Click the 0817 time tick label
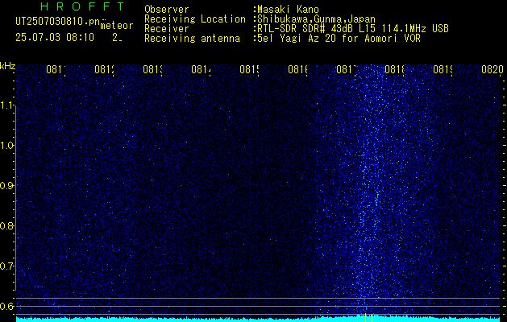Viewport: 507px width, 322px height. pyautogui.click(x=346, y=69)
